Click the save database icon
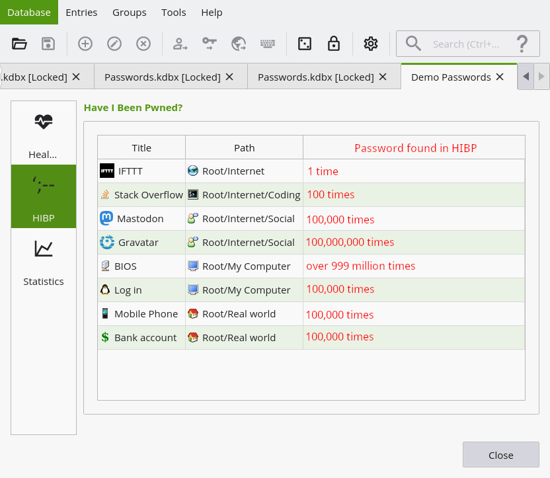The height and width of the screenshot is (478, 550). pyautogui.click(x=48, y=44)
